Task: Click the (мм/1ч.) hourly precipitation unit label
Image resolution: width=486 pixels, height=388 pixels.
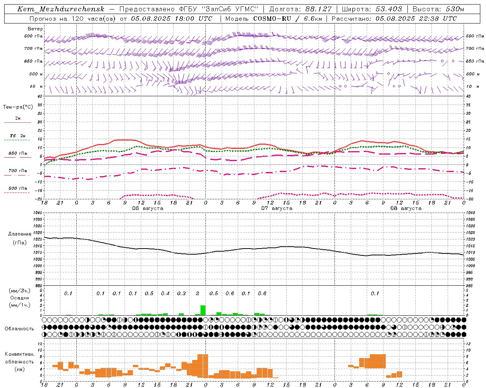Action: tap(20, 305)
